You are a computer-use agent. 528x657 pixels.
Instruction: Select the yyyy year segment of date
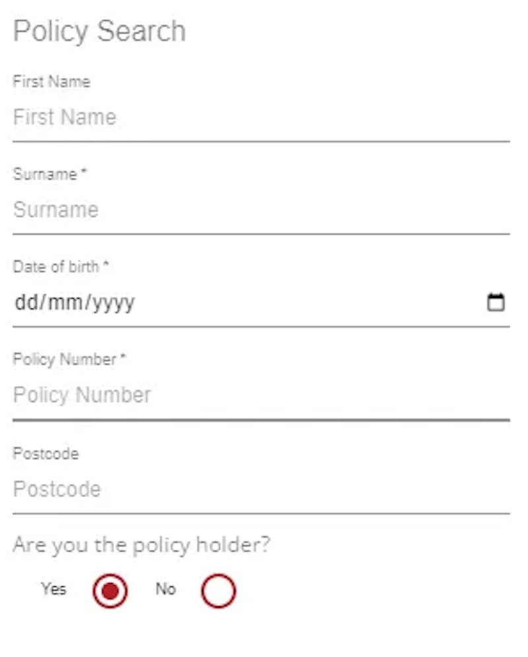pyautogui.click(x=113, y=303)
